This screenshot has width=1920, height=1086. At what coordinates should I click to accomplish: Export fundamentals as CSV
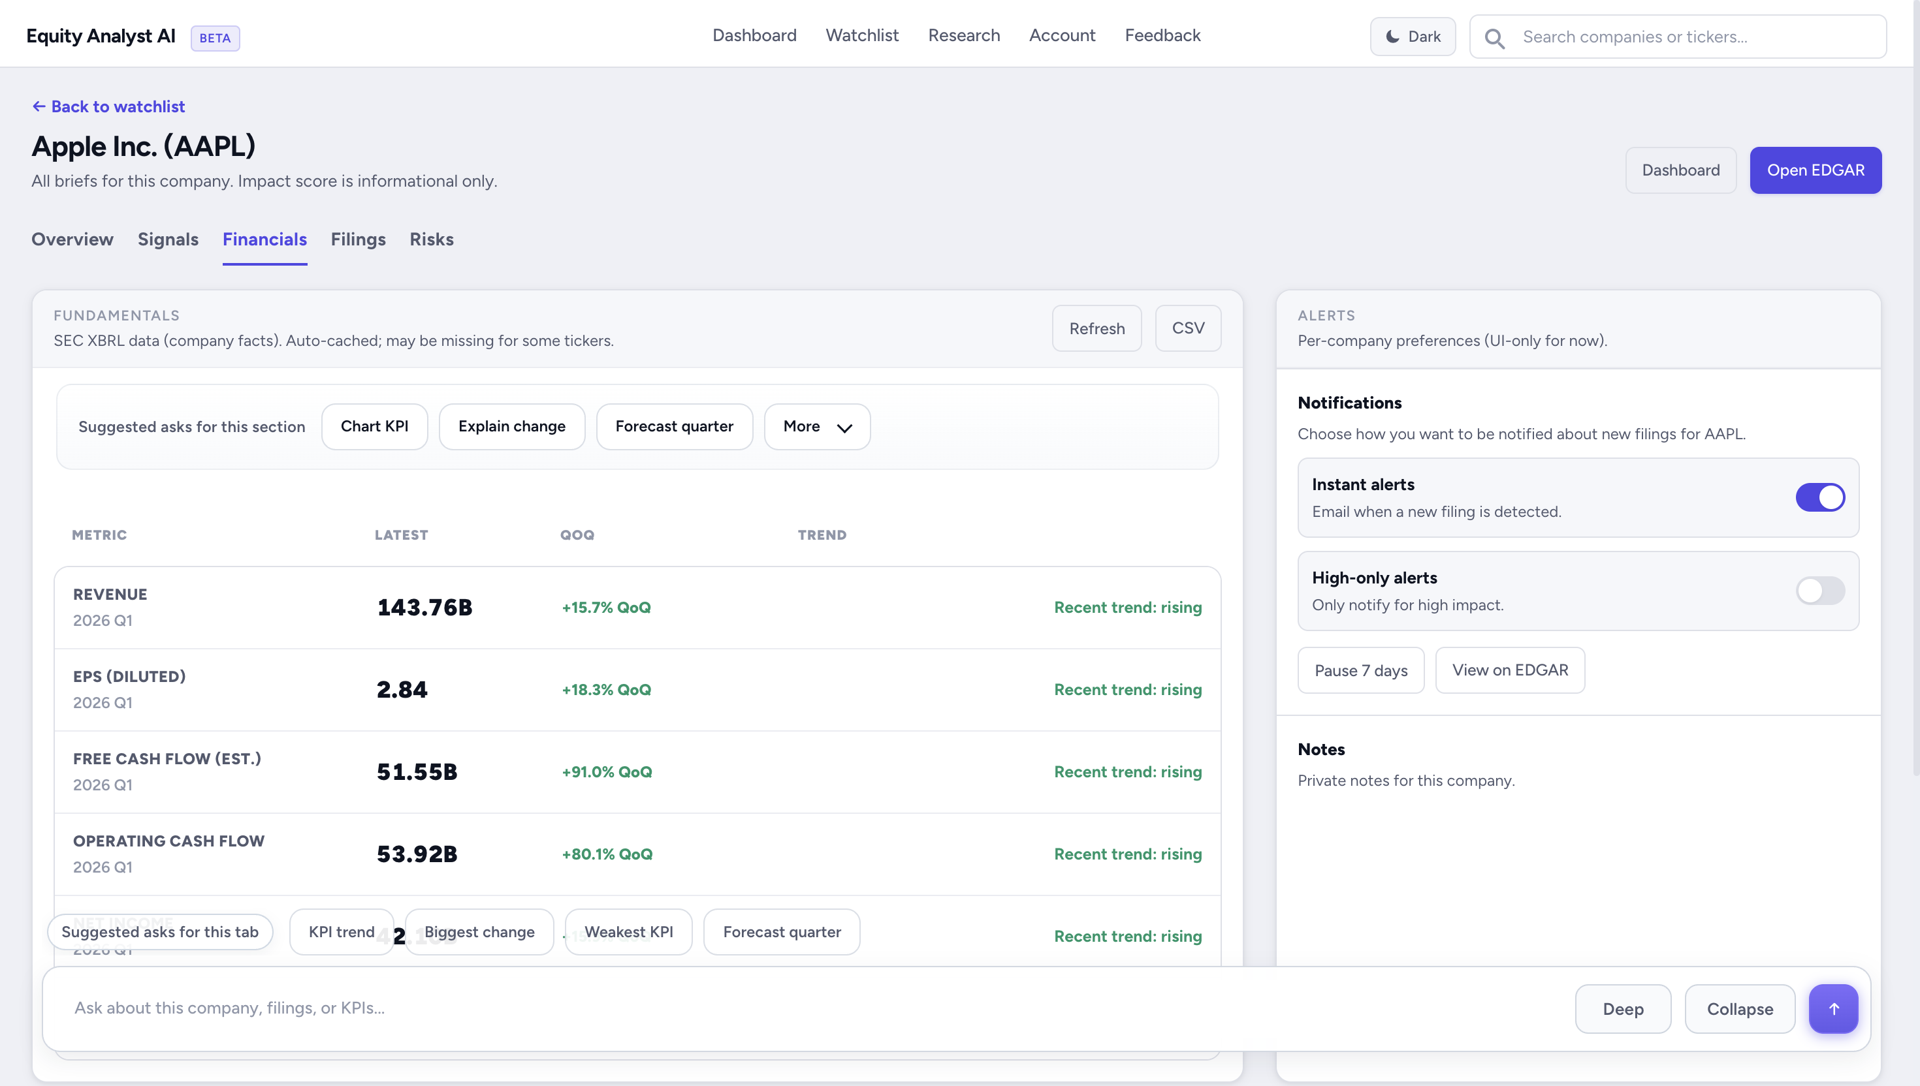tap(1187, 328)
